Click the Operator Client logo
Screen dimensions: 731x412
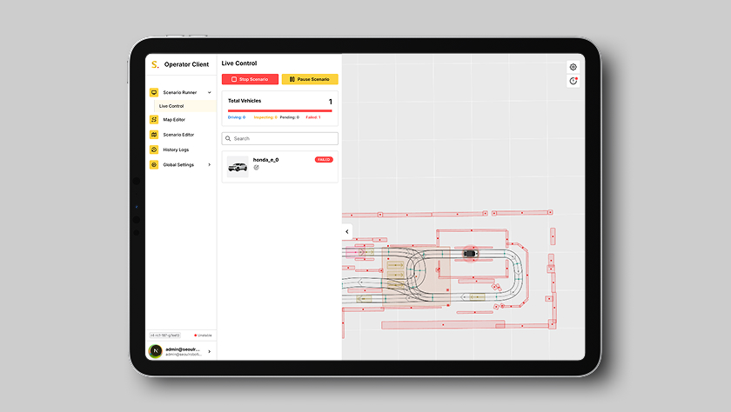click(x=155, y=64)
